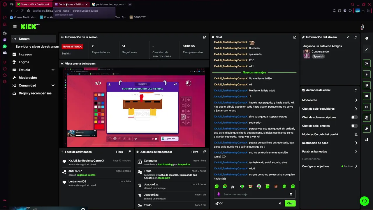The width and height of the screenshot is (373, 210).
Task: Open the emoji picker in the message box
Action: click(x=291, y=194)
